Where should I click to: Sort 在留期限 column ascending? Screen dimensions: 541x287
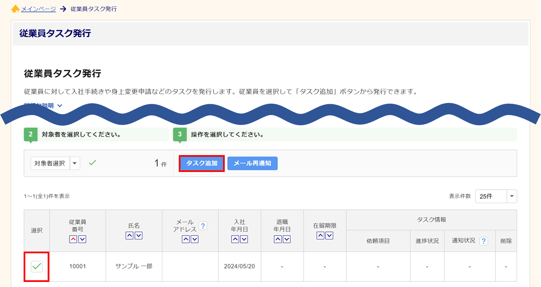(320, 236)
